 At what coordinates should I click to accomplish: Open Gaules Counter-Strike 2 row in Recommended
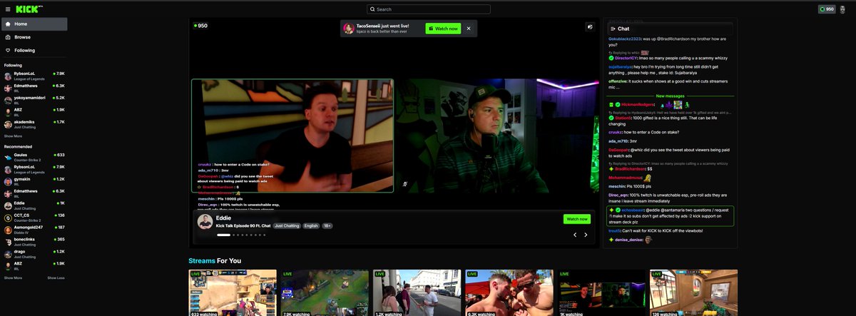click(x=34, y=156)
